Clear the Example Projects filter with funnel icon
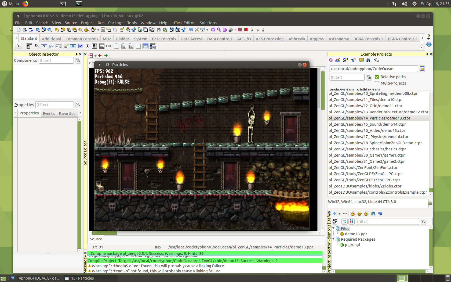Screen dimensions: 451x282 [x=369, y=77]
